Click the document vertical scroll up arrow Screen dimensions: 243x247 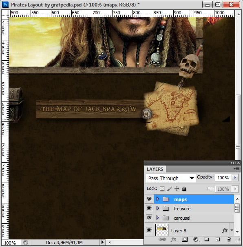coord(239,14)
